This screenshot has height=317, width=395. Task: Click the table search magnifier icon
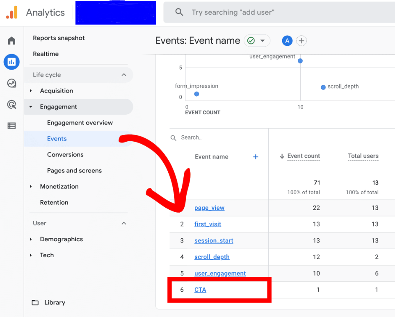coord(174,138)
